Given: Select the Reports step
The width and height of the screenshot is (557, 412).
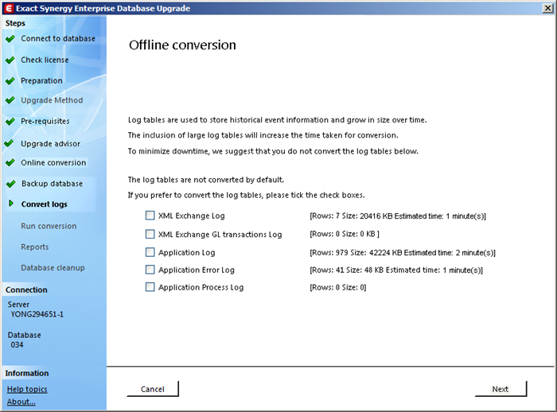Looking at the screenshot, I should (35, 247).
